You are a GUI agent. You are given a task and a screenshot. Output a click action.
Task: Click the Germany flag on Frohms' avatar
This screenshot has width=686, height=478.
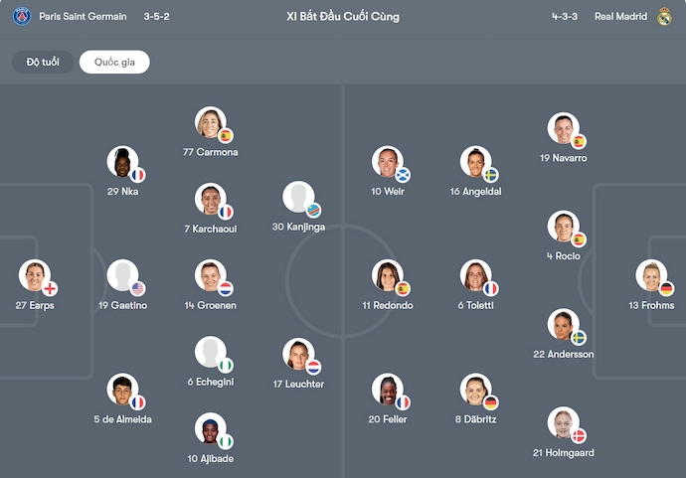coord(666,288)
